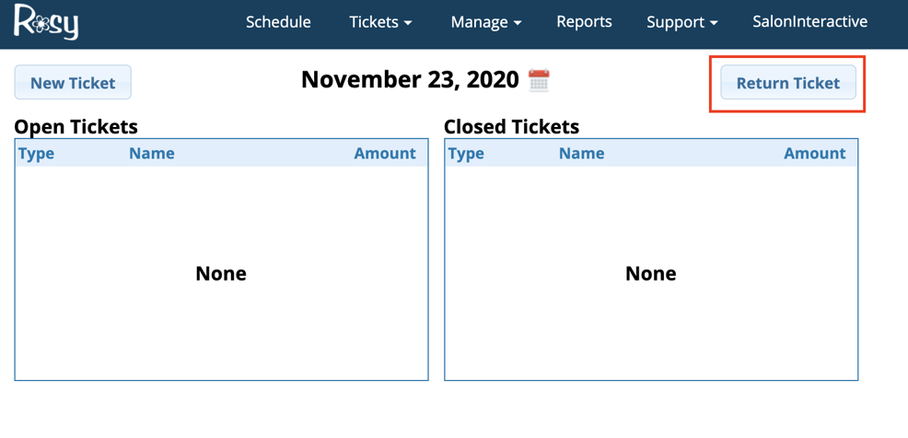Sort Open Tickets by Name column
908x438 pixels.
(152, 154)
